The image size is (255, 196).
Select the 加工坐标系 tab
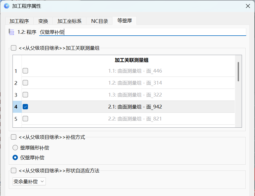(x=69, y=21)
